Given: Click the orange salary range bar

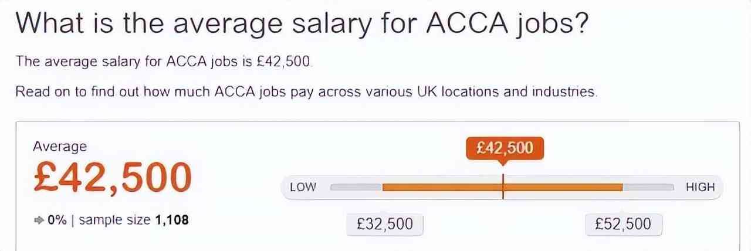Looking at the screenshot, I should click(440, 187).
